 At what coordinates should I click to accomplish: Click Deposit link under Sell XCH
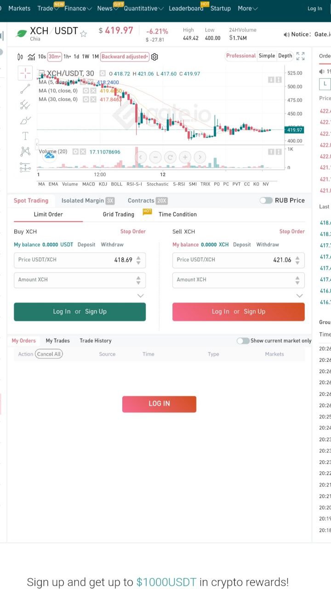click(242, 245)
